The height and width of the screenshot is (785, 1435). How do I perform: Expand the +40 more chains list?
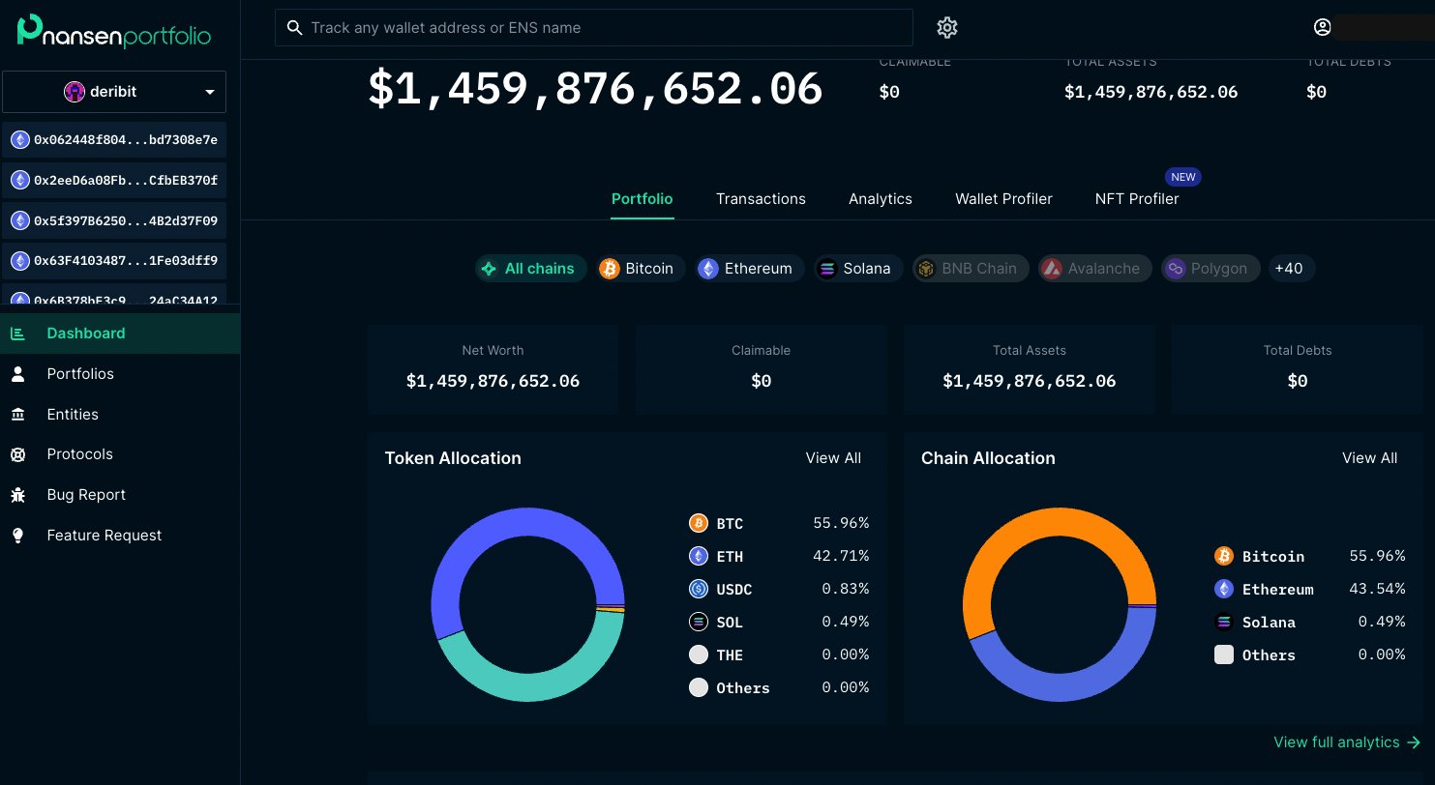pyautogui.click(x=1291, y=268)
